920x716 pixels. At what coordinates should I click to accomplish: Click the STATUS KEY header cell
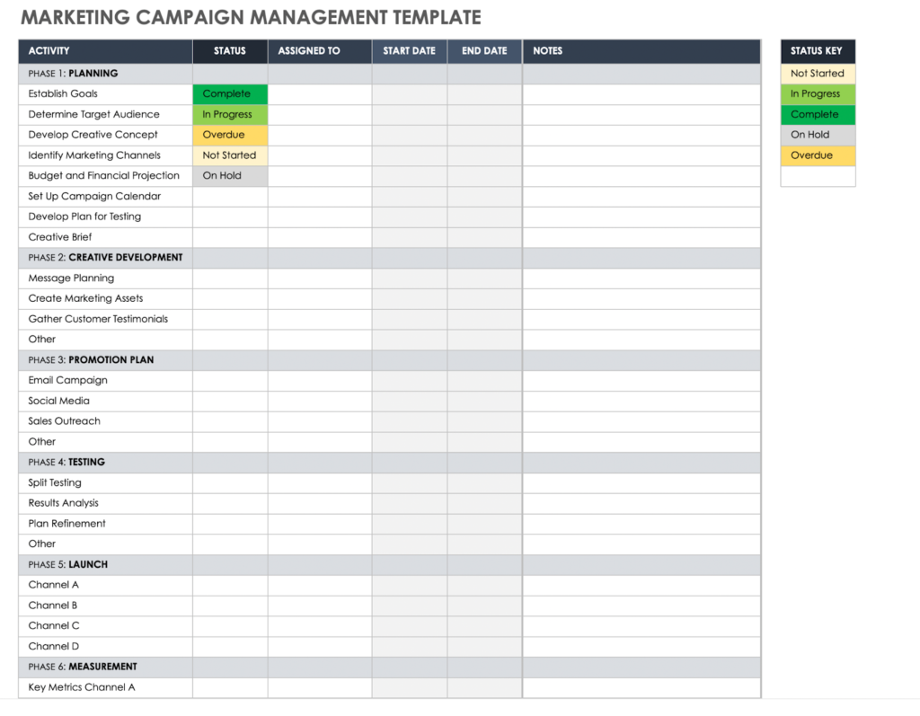point(818,51)
